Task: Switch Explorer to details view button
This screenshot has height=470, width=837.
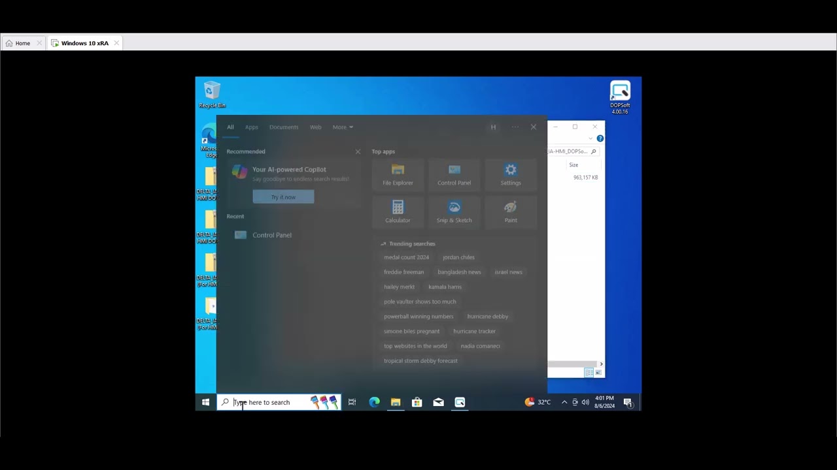Action: (x=589, y=373)
